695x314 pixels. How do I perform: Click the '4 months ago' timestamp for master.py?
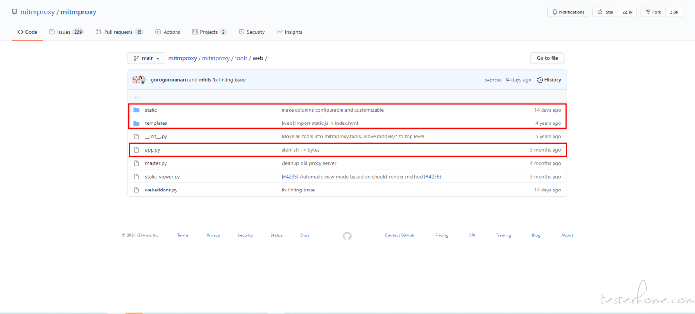(545, 164)
